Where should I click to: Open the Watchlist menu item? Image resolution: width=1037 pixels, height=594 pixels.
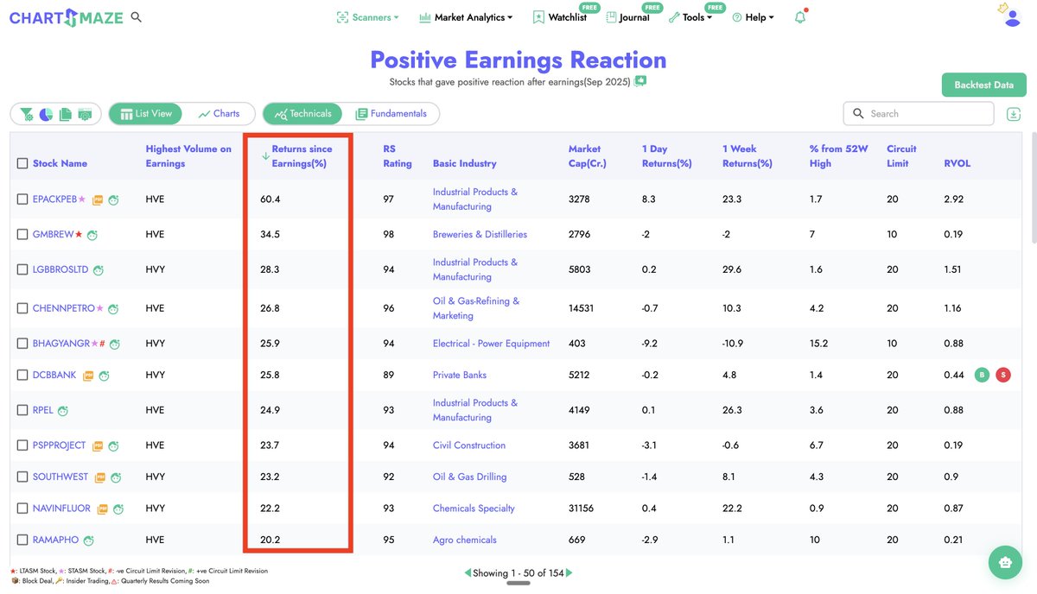560,17
